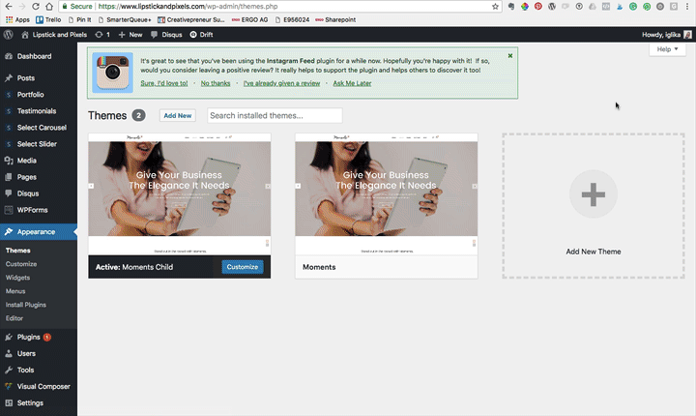Click the Add New theme button
The image size is (696, 416).
point(178,115)
